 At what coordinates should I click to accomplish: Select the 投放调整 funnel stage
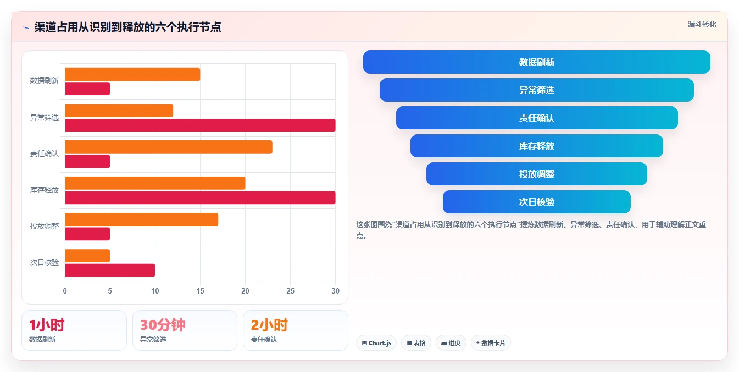pos(537,174)
